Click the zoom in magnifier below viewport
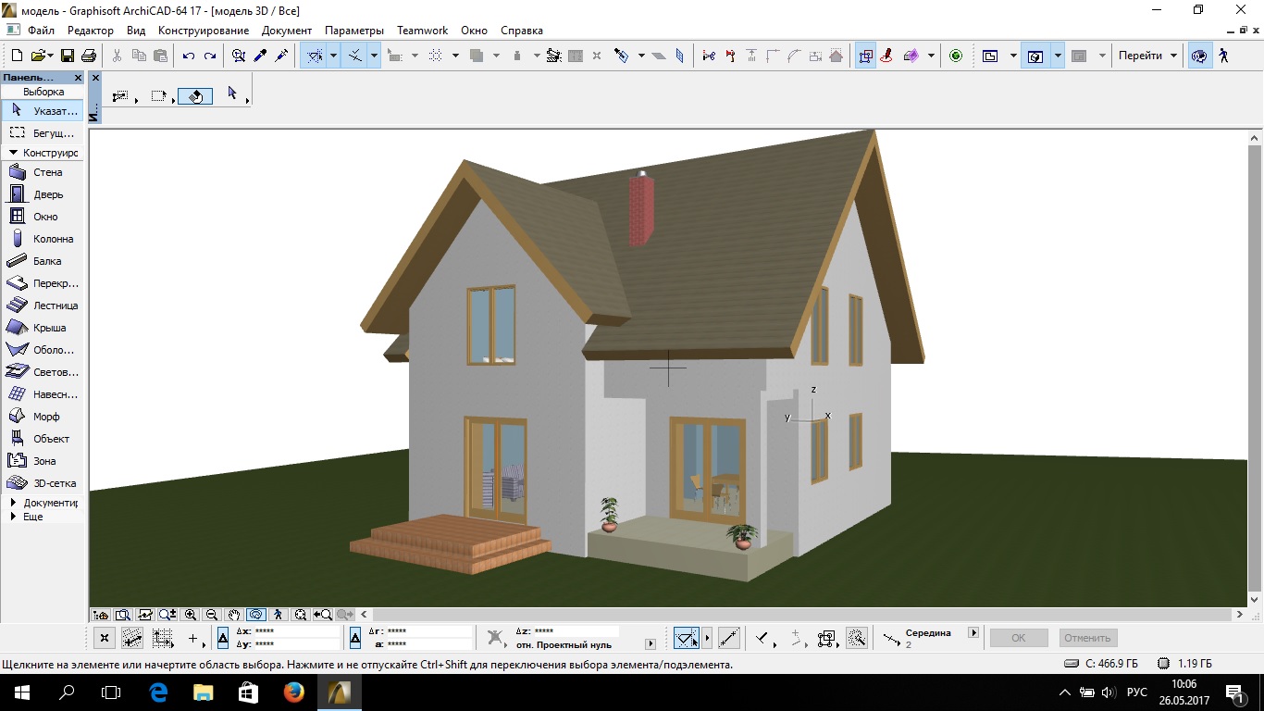The width and height of the screenshot is (1264, 711). pyautogui.click(x=191, y=614)
